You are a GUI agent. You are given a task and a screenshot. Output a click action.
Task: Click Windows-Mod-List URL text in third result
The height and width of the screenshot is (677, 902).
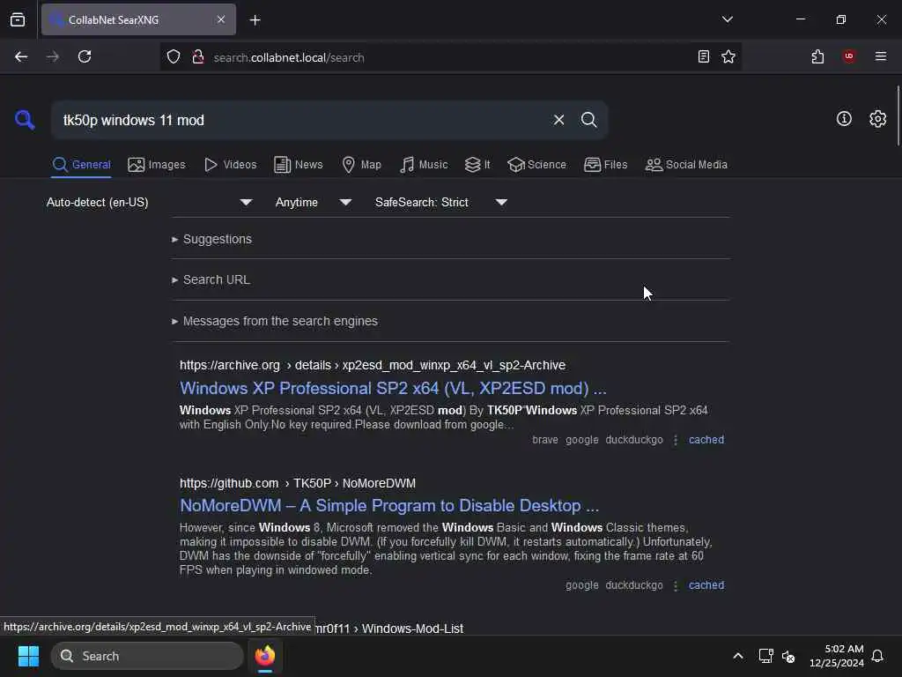(412, 629)
